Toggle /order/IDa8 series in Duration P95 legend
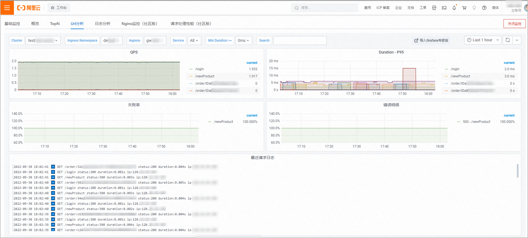The width and height of the screenshot is (528, 238). pyautogui.click(x=473, y=91)
